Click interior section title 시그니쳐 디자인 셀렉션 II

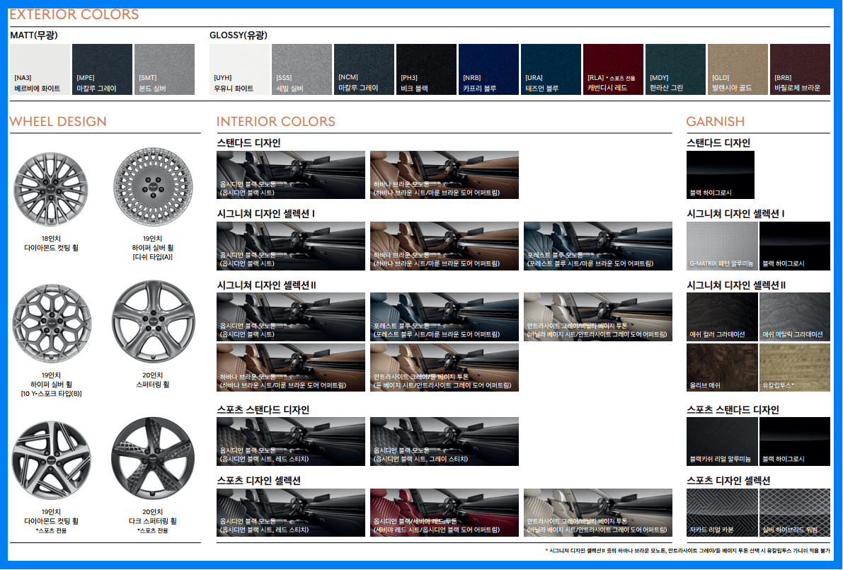click(267, 285)
